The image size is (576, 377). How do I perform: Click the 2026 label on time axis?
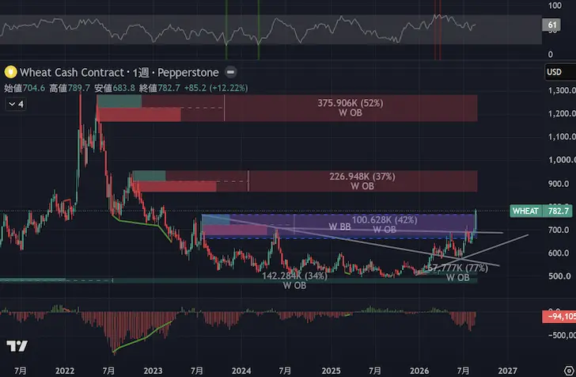(x=419, y=371)
